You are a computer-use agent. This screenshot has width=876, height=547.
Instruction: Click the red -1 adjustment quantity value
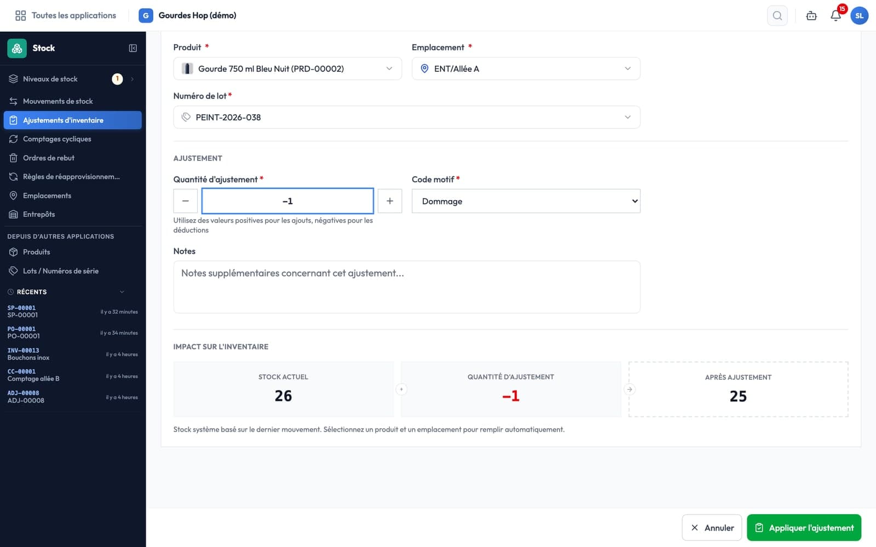point(511,396)
